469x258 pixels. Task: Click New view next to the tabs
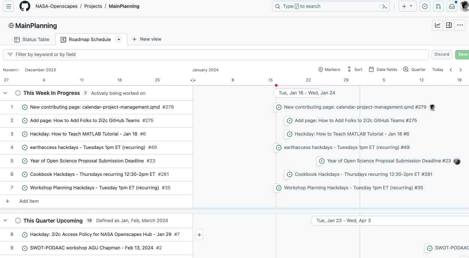(147, 39)
